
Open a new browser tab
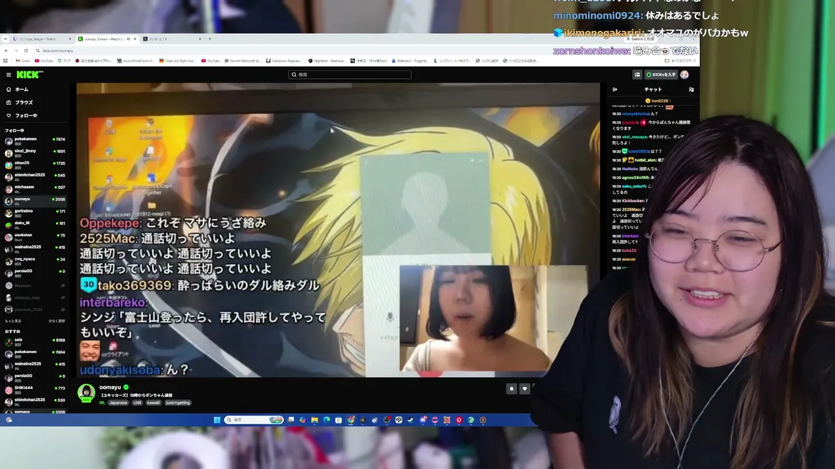coord(210,39)
